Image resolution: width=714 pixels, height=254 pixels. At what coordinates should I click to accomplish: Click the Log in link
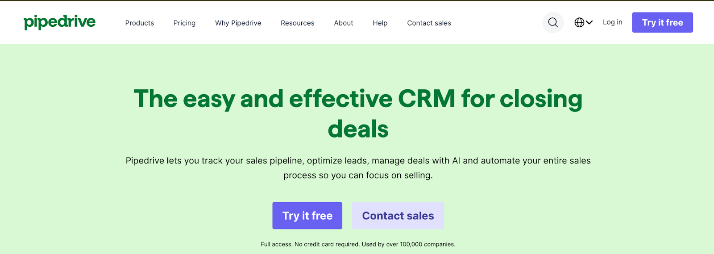[x=612, y=22]
